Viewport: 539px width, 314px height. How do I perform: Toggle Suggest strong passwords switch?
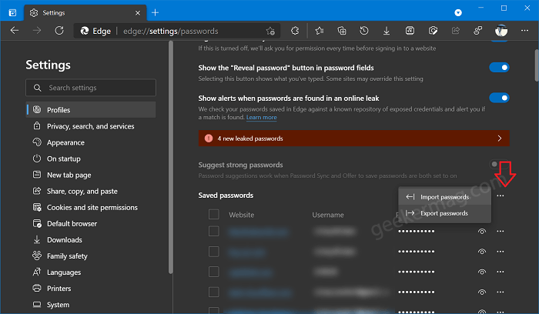(499, 164)
